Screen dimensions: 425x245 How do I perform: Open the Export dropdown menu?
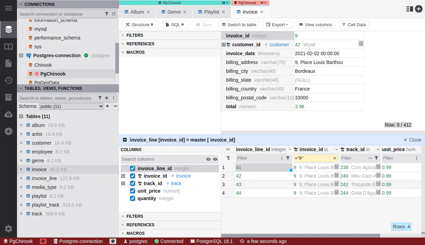tap(277, 24)
